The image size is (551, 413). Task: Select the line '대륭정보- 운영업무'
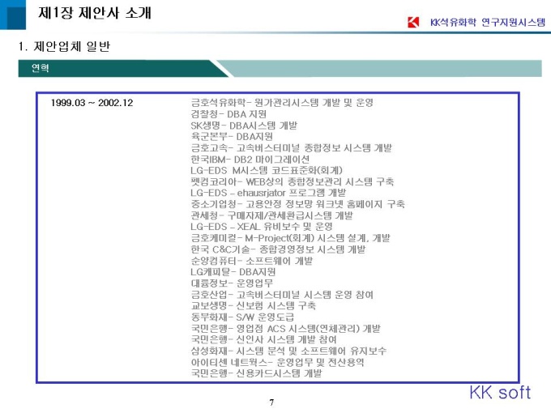pyautogui.click(x=232, y=283)
